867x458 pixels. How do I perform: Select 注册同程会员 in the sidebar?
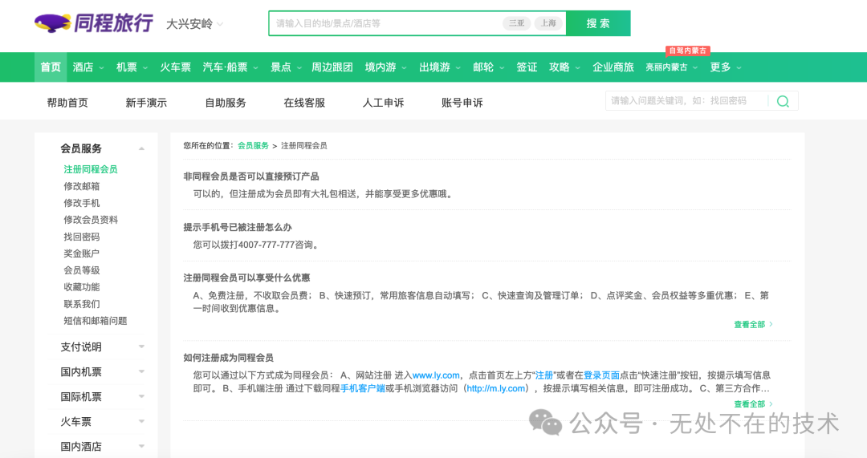pyautogui.click(x=91, y=169)
